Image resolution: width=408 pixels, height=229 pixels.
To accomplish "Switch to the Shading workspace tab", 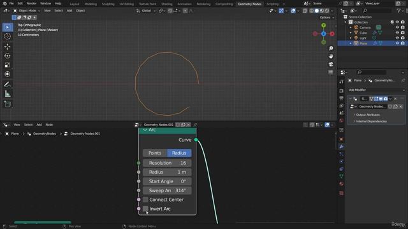I will pos(167,4).
